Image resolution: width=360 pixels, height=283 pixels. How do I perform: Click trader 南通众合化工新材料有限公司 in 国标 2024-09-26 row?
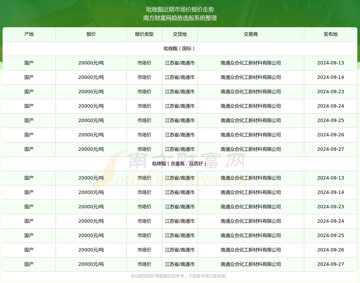point(251,135)
